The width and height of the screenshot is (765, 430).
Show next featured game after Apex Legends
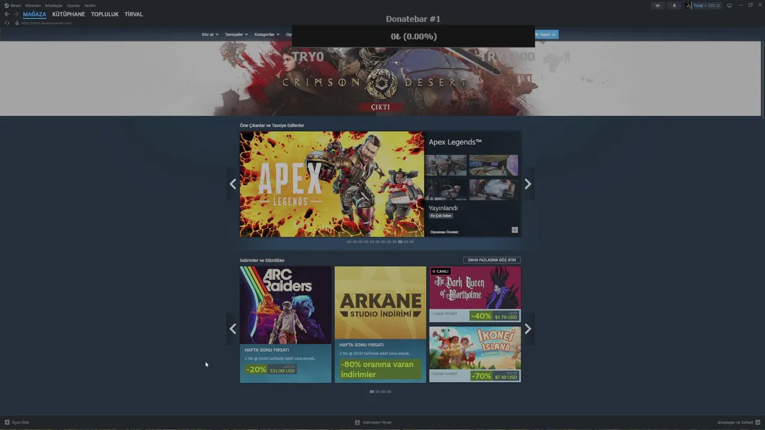click(528, 184)
